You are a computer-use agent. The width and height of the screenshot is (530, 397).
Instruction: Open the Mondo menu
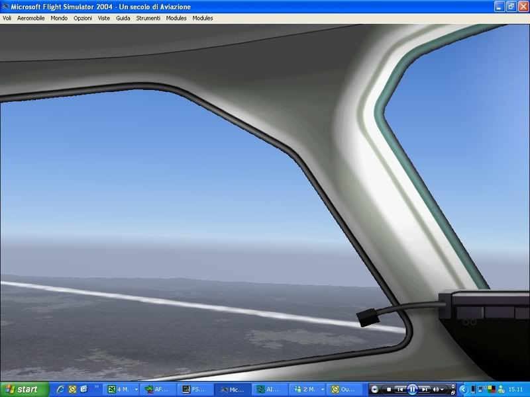click(x=59, y=19)
